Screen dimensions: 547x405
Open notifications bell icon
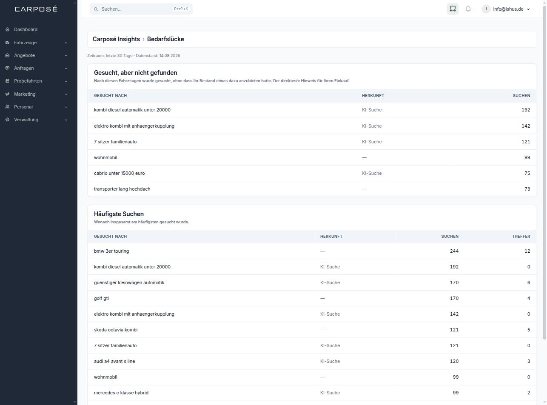pos(468,9)
